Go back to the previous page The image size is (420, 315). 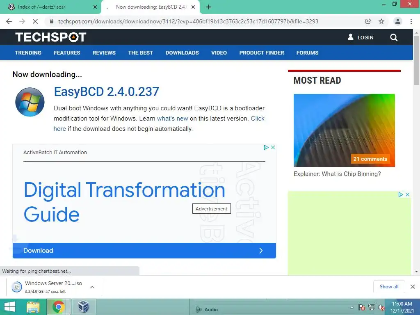pyautogui.click(x=9, y=21)
